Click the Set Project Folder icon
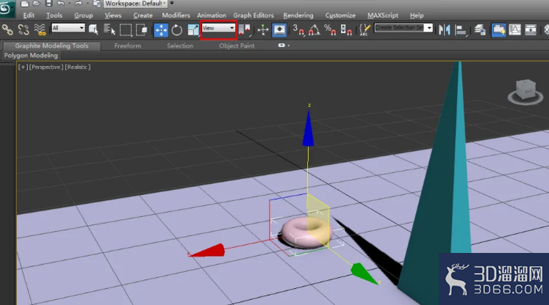 click(x=96, y=4)
